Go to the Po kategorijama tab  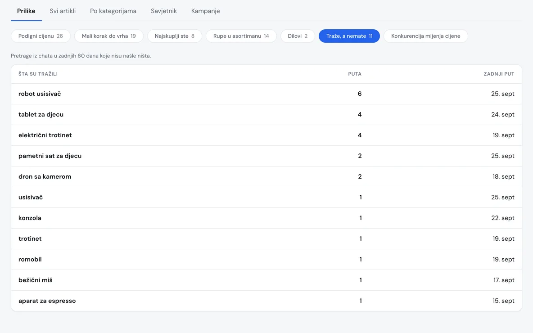pyautogui.click(x=113, y=11)
